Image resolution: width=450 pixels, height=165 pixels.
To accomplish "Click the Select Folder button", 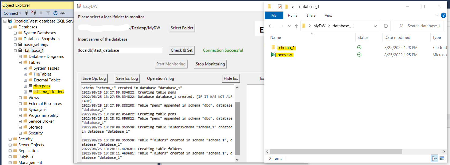I will click(182, 28).
